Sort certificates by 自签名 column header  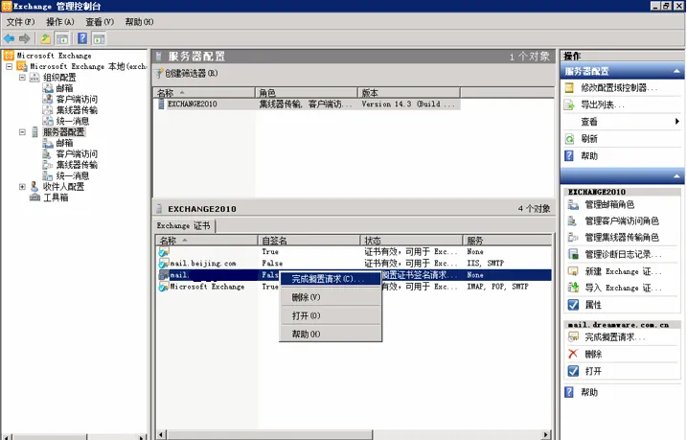pos(309,241)
